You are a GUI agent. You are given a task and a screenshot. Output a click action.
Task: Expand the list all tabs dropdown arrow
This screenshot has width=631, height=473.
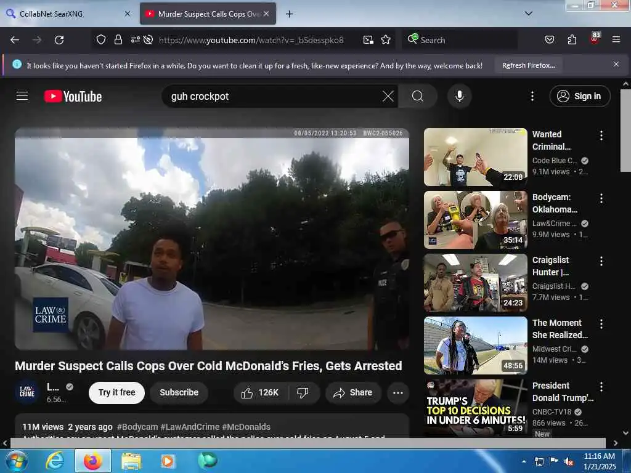tap(529, 14)
